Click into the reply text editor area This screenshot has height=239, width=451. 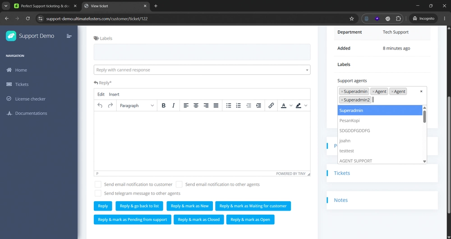pos(202,141)
